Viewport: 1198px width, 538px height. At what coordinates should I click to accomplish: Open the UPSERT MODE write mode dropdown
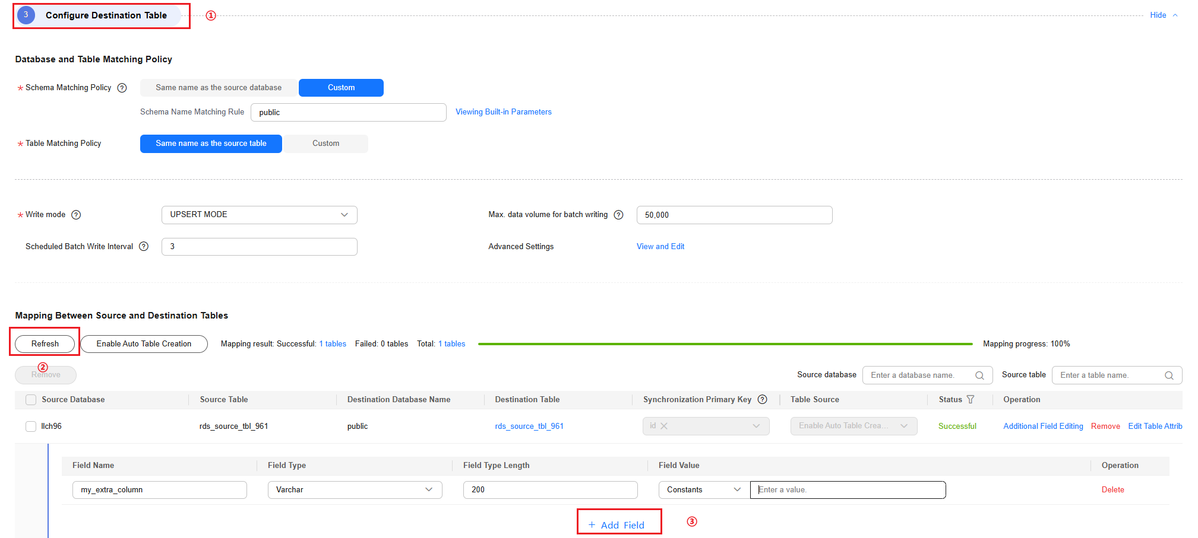(x=259, y=215)
